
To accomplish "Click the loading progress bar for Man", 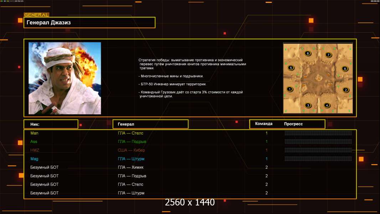I will (x=318, y=133).
